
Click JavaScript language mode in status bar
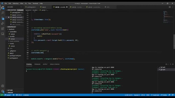point(155,95)
